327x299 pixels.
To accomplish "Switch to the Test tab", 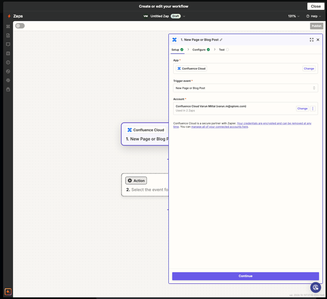I will (224, 50).
